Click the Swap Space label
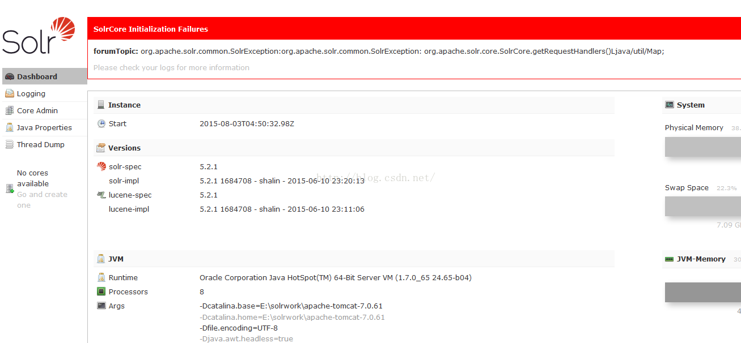 pos(687,187)
